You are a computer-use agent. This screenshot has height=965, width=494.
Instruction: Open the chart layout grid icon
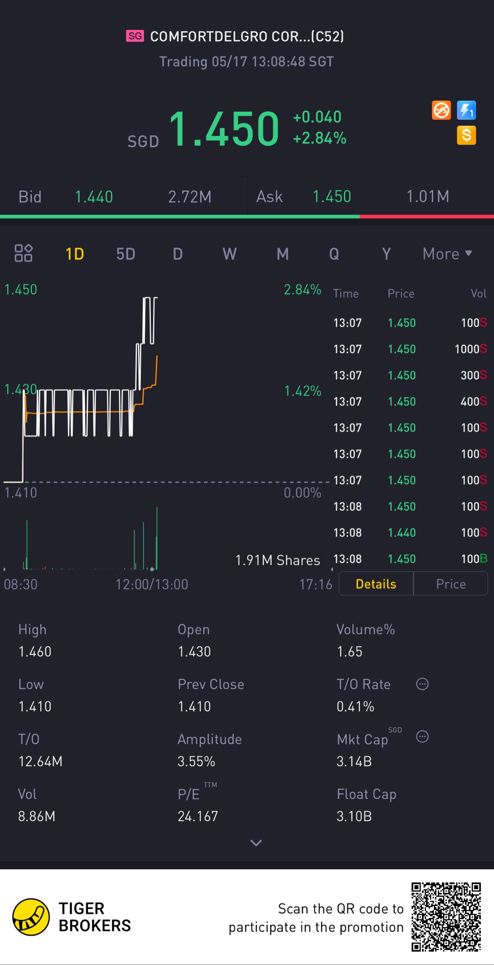tap(24, 253)
